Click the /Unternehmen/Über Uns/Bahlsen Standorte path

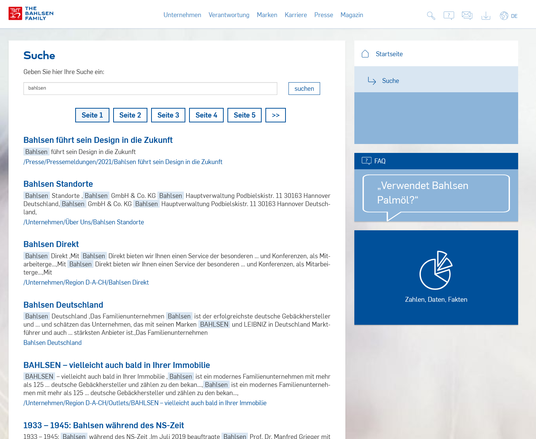coord(84,222)
